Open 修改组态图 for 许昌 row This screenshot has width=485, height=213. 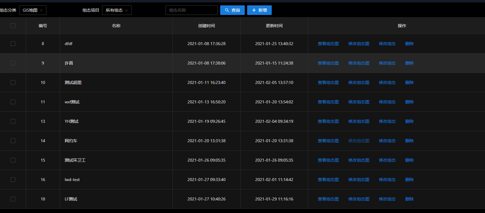[359, 63]
